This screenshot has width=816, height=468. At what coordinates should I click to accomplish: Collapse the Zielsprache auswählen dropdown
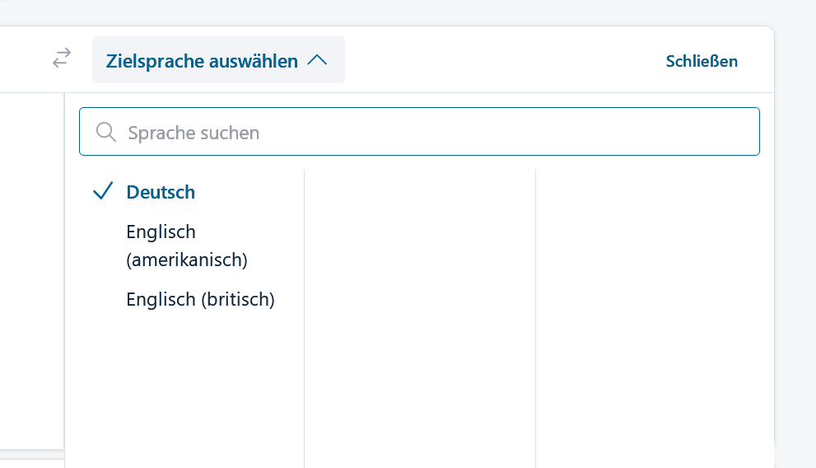[x=218, y=60]
